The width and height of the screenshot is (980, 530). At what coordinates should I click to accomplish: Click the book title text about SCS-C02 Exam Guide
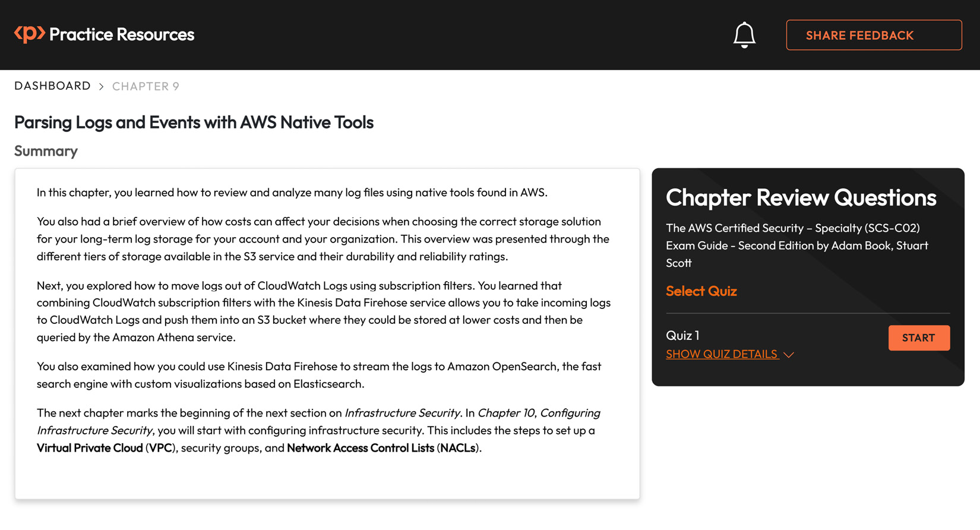[x=797, y=245]
